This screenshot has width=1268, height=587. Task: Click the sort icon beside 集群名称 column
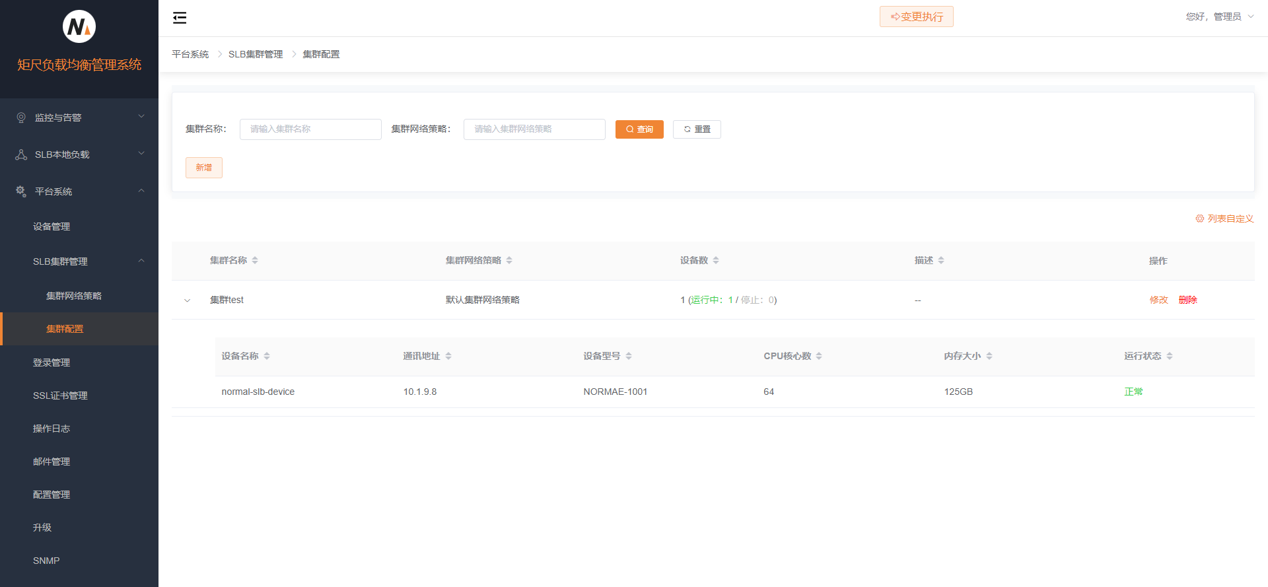tap(255, 261)
